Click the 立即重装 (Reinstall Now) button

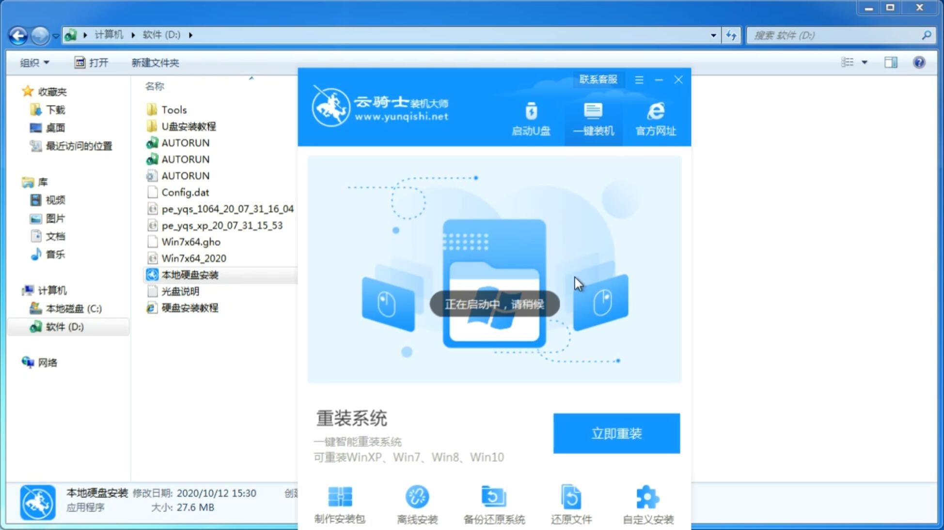616,434
